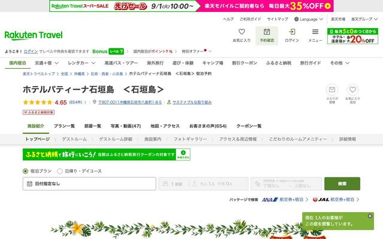The width and height of the screenshot is (383, 239).
Task: Switch to 写真・動画(47) tab
Action: tap(126, 126)
